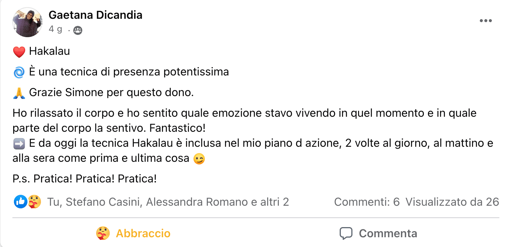Click the group audience icon beside the timestamp
This screenshot has height=247, width=505.
coord(78,30)
